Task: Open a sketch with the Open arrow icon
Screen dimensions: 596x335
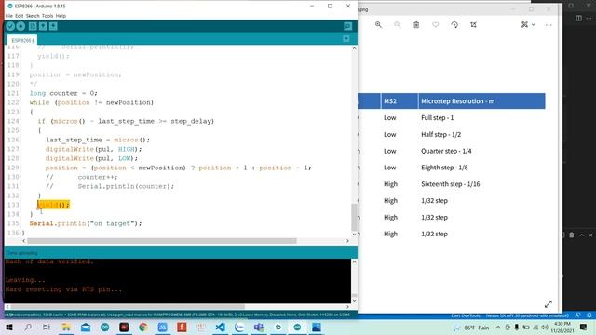Action: (x=43, y=26)
